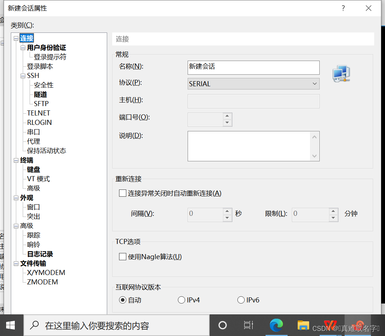
Task: Select ZMODEM in the tree
Action: (x=42, y=282)
